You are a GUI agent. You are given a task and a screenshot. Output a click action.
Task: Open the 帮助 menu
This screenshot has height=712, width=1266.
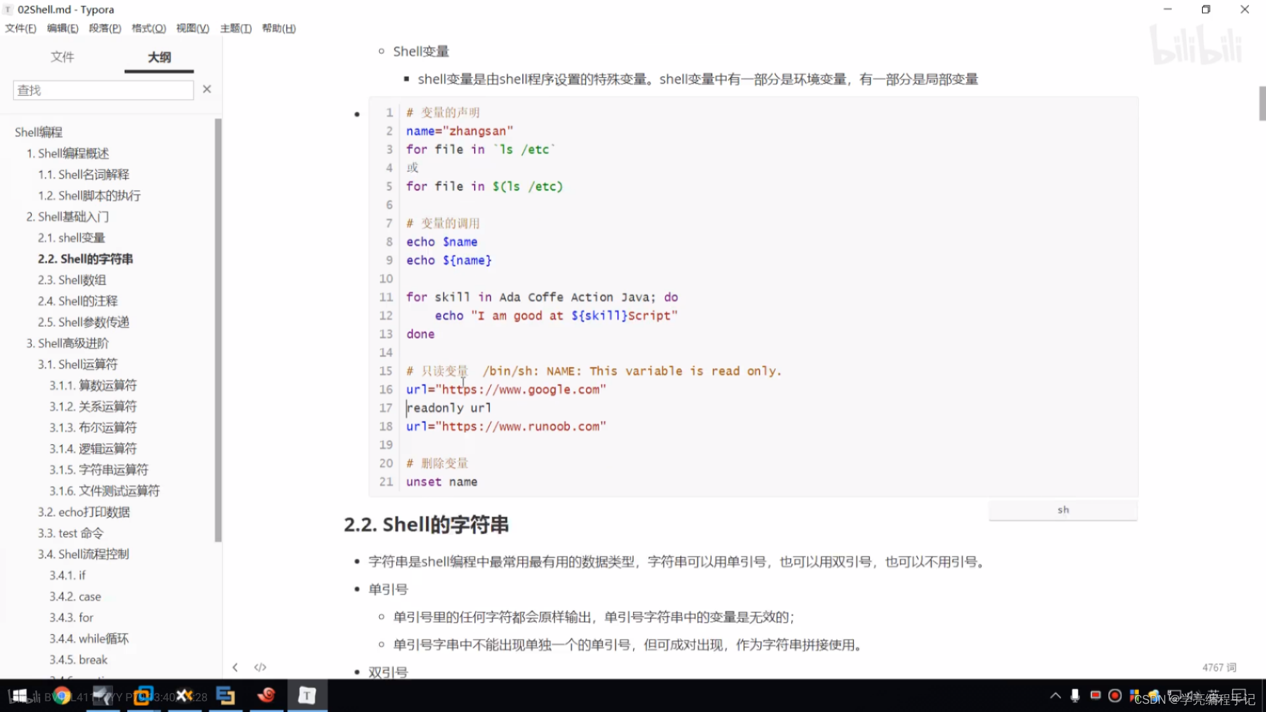point(279,28)
